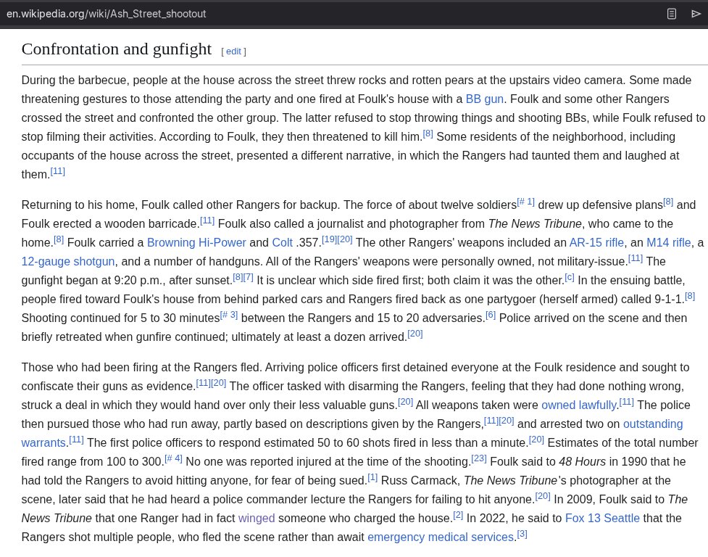This screenshot has width=708, height=557.
Task: Click citation [20] after 'less valuable guns.'
Action: [x=406, y=402]
